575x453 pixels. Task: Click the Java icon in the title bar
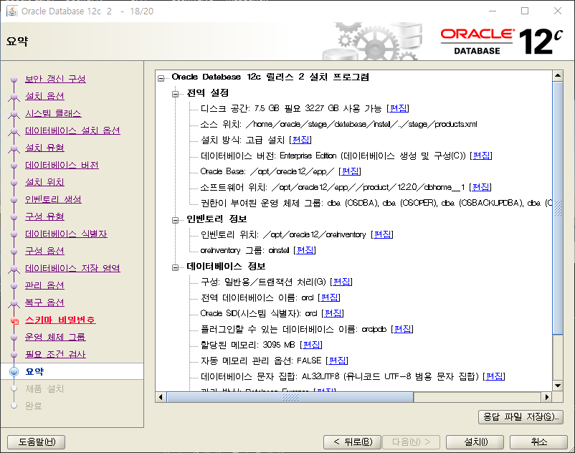click(11, 11)
